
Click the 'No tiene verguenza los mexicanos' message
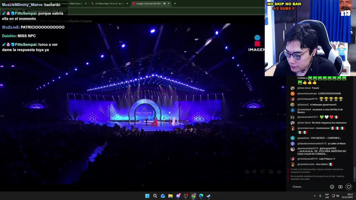329,123
